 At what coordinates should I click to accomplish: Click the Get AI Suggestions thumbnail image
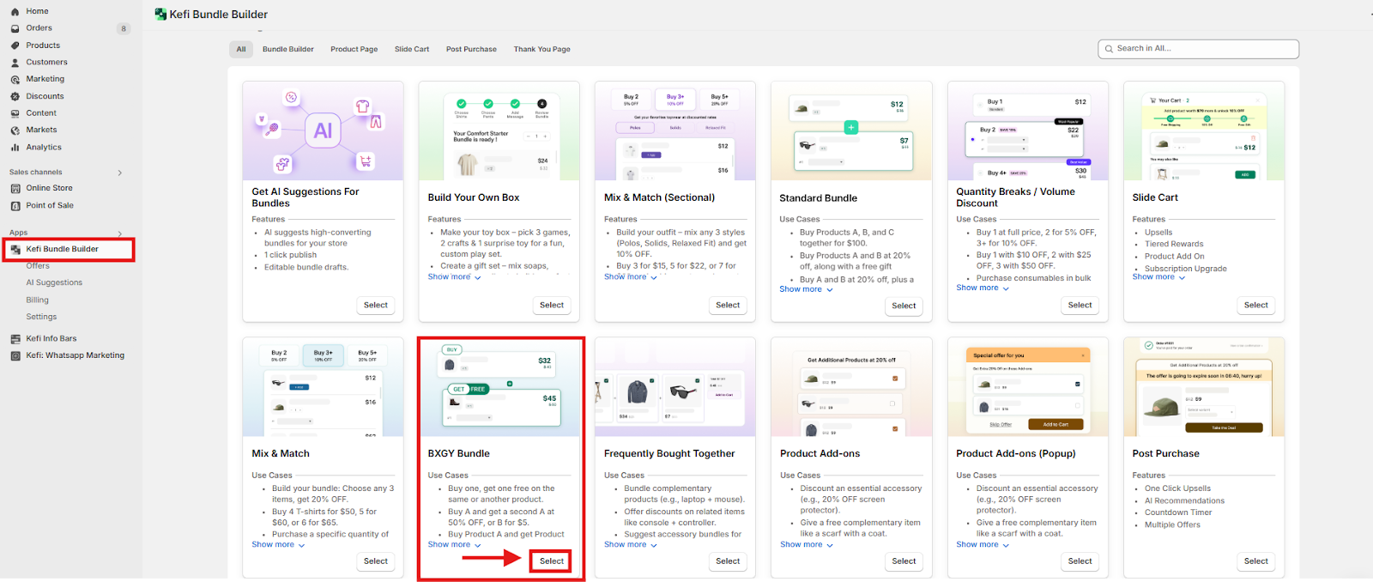[323, 130]
